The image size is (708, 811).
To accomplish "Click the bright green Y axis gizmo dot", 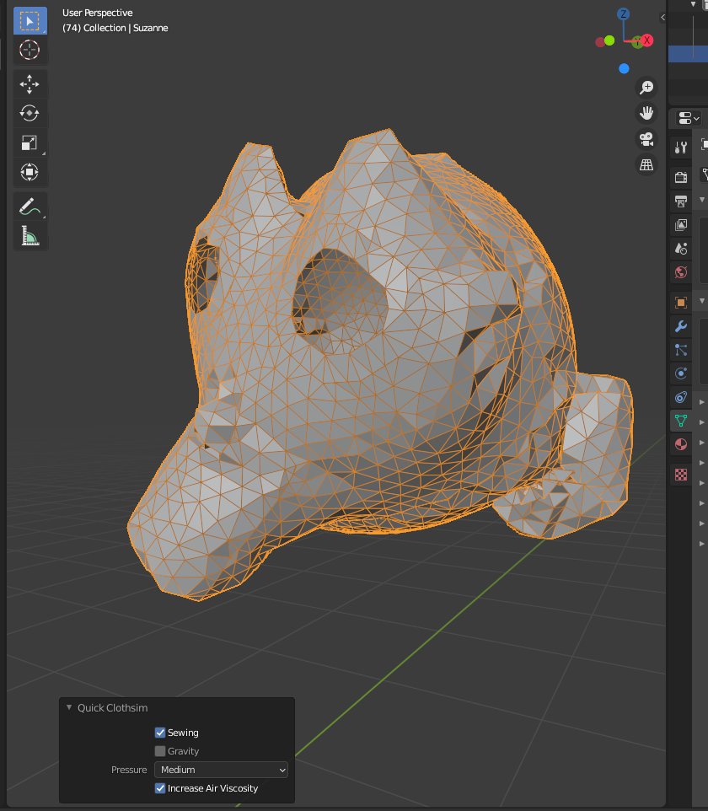I will tap(609, 40).
